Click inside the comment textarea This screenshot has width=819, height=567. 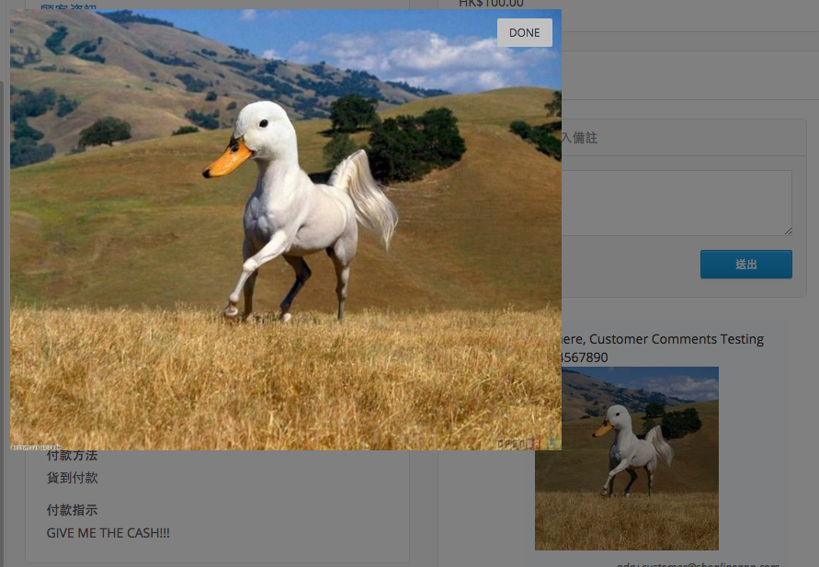click(677, 202)
